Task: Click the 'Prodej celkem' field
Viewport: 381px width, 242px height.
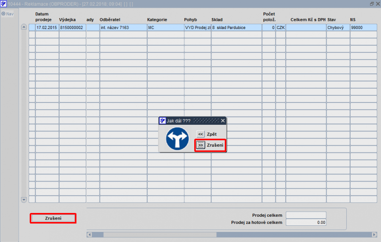Action: point(306,215)
